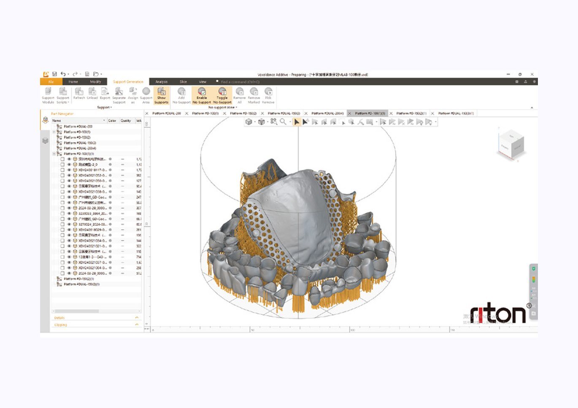The image size is (578, 408).
Task: Click the magnifier zoom tool in viewport toolbar
Action: [283, 122]
